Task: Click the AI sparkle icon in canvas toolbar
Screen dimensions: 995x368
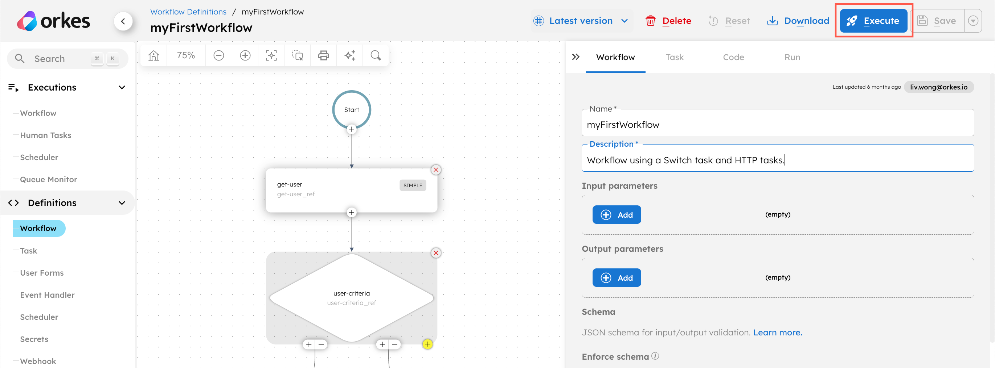Action: click(349, 55)
